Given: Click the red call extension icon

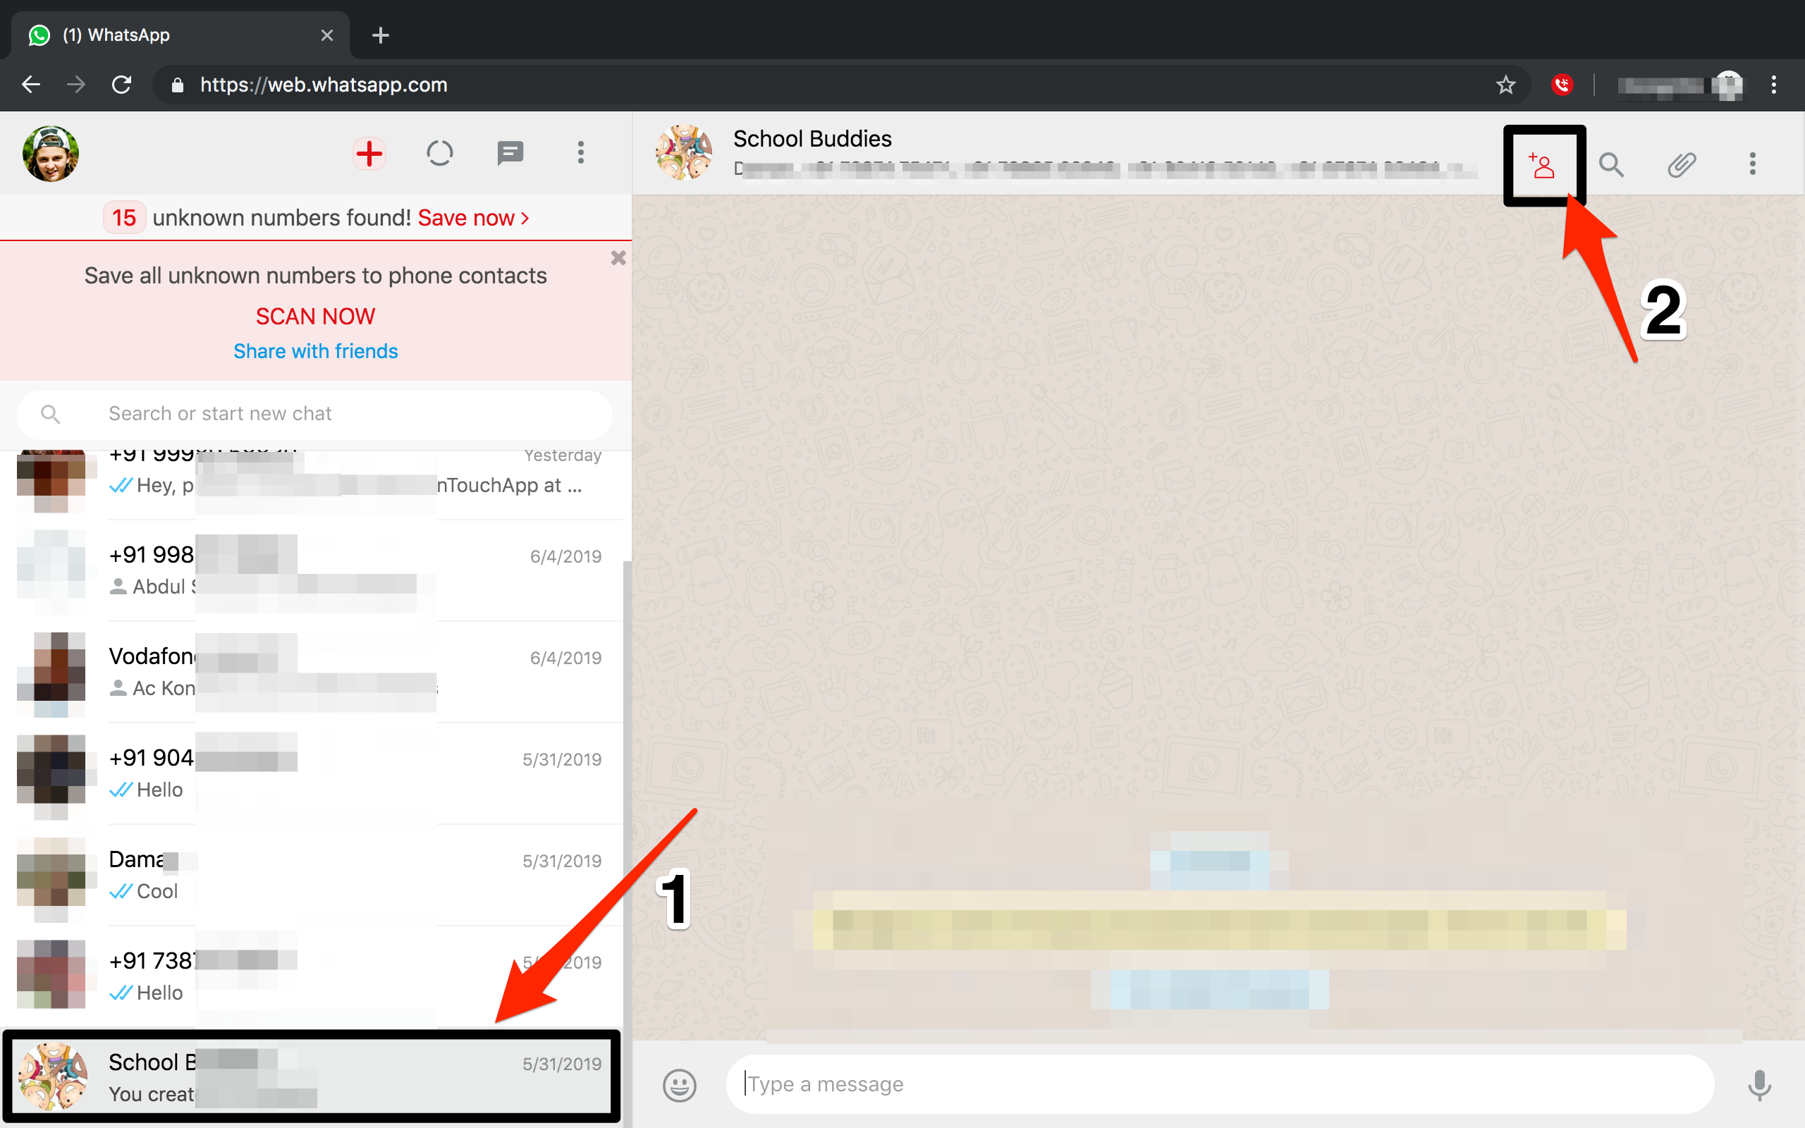Looking at the screenshot, I should click(x=1562, y=85).
